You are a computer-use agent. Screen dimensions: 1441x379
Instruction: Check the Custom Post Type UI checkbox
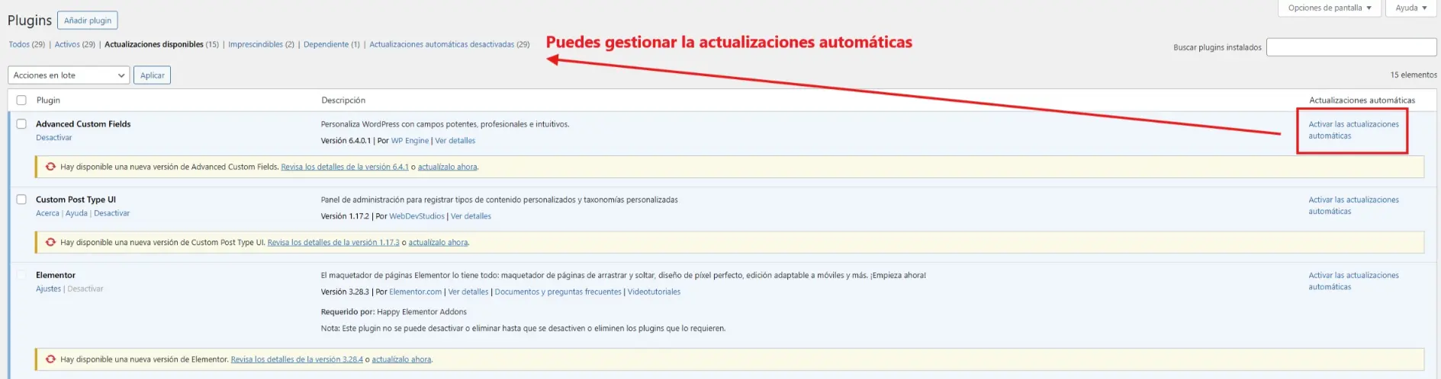21,199
